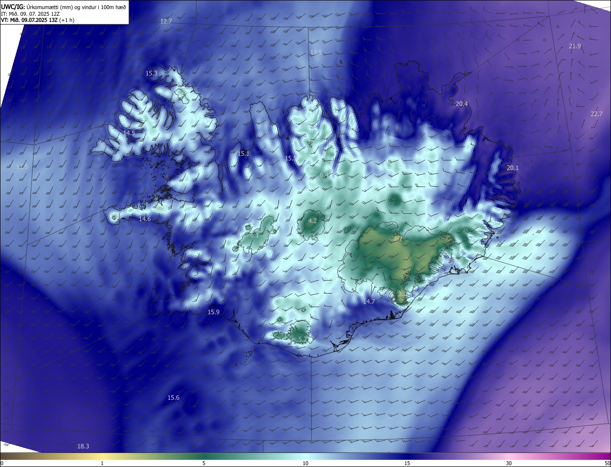Click the 20.4 value label

[462, 104]
